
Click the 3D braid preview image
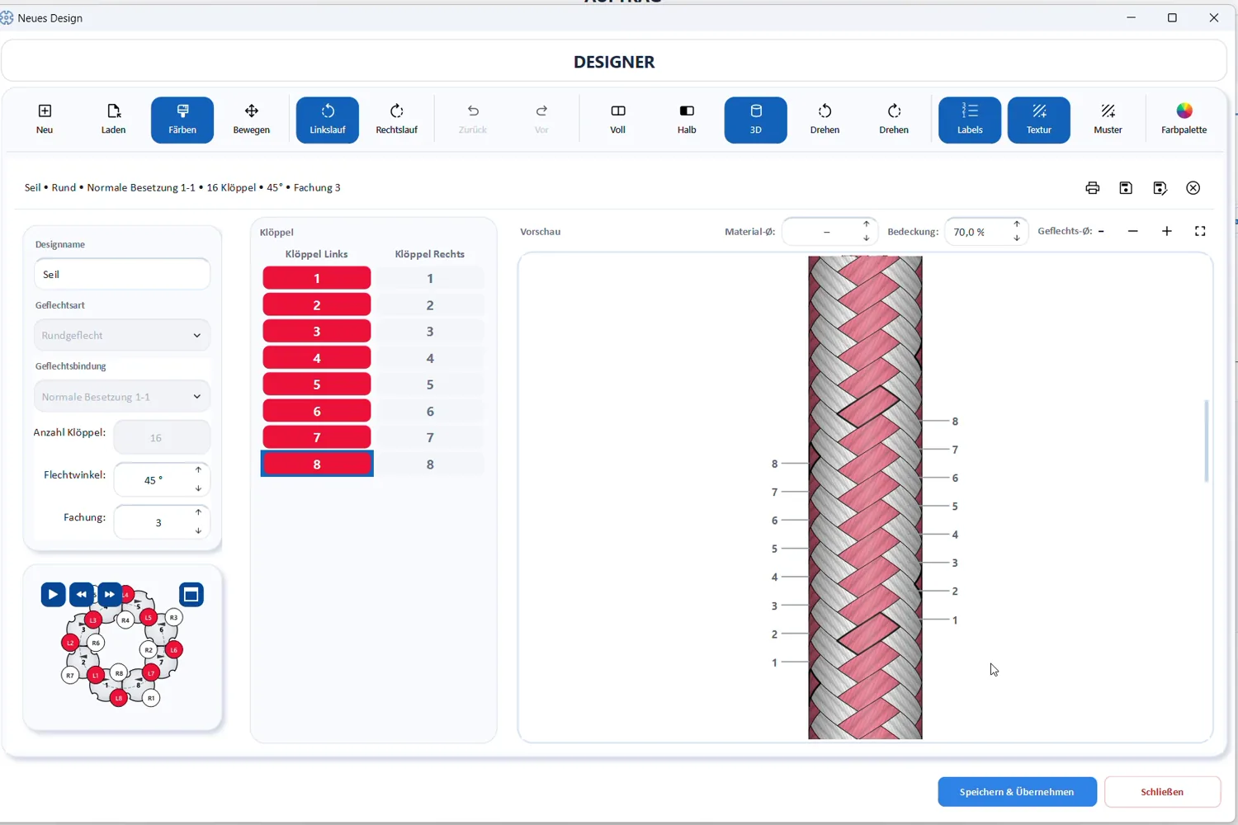(865, 497)
